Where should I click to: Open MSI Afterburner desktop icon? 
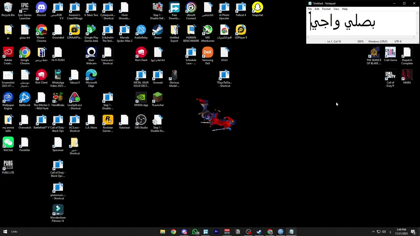[x=208, y=33]
